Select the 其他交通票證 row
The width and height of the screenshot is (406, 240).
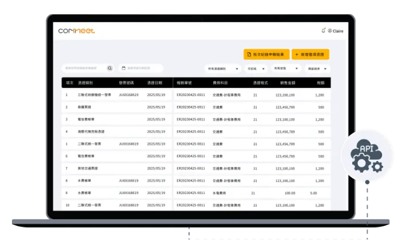click(x=196, y=168)
